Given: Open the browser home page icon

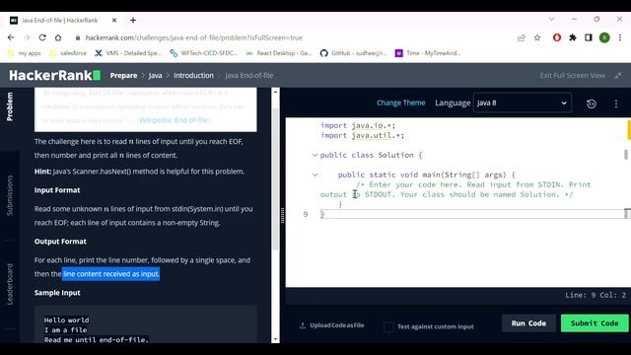Looking at the screenshot, I should (x=58, y=37).
